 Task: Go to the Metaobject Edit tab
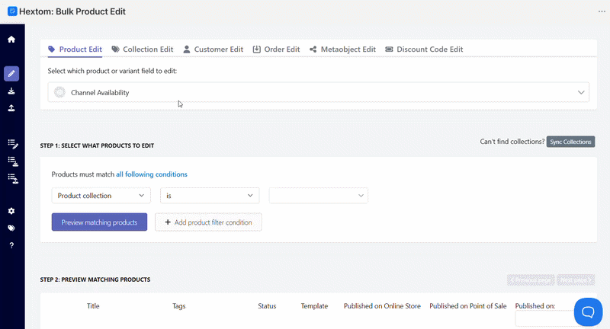342,50
